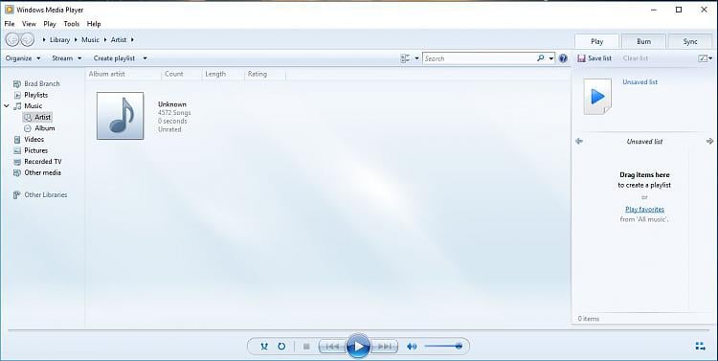The width and height of the screenshot is (718, 361).
Task: Open the Play menu
Action: [50, 24]
